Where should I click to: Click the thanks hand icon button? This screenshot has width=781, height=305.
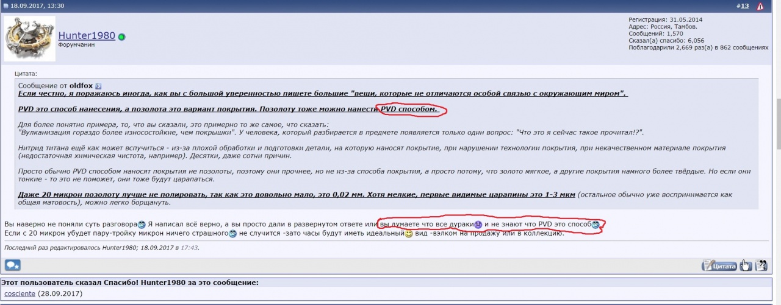click(746, 265)
